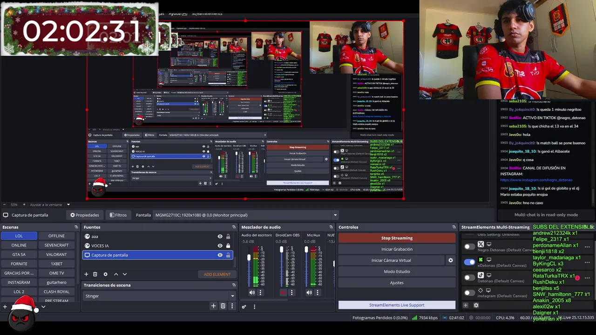This screenshot has height=335, width=596.
Task: Move the scene down with the chevron
Action: 43,307
